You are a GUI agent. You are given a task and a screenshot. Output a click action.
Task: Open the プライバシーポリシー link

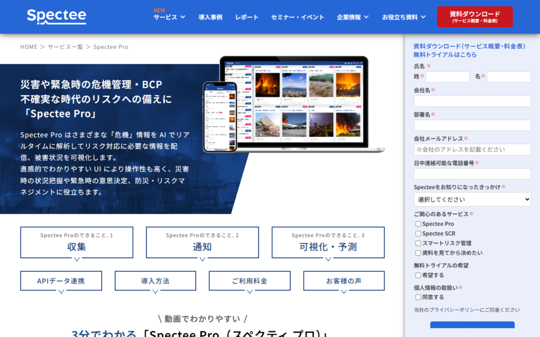click(x=454, y=310)
